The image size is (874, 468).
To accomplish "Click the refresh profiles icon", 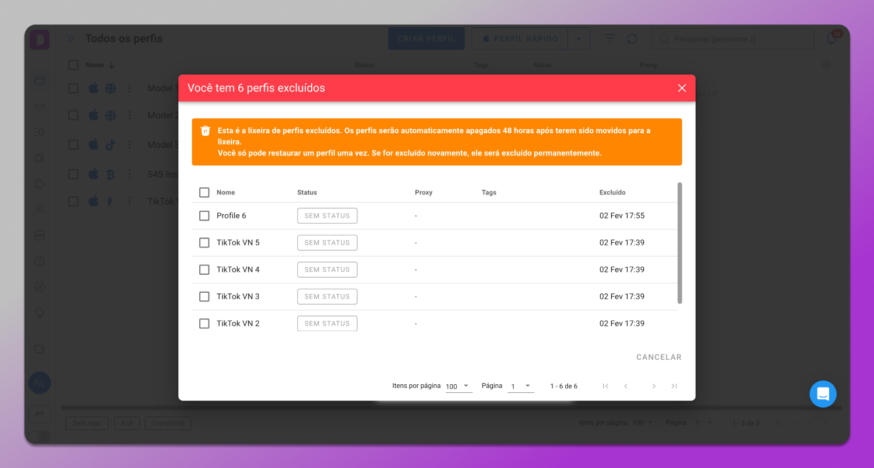I will [632, 38].
